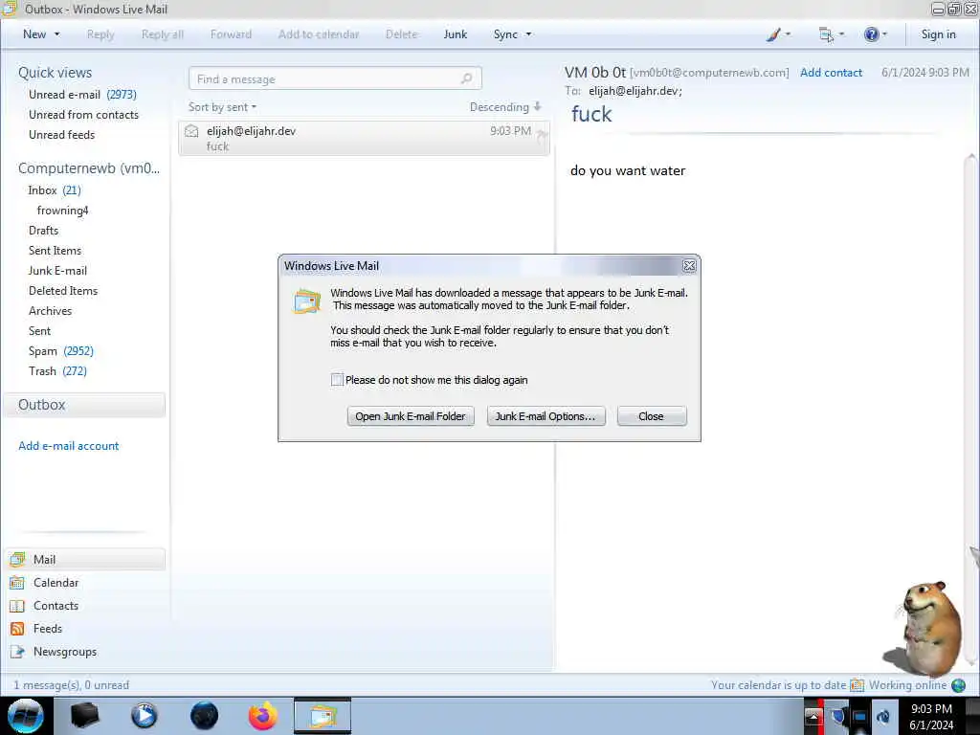Click the envelope icon of elijah@elijahr.dev message
980x735 pixels.
click(191, 131)
